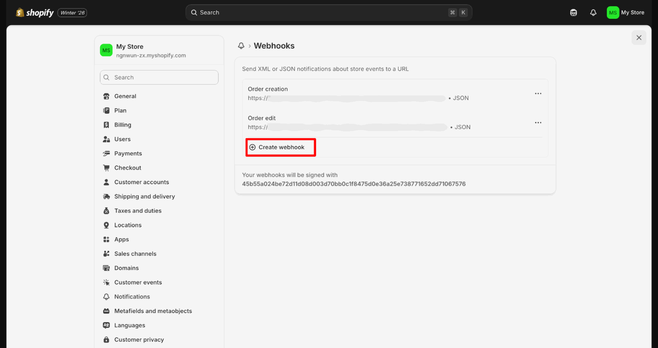The height and width of the screenshot is (348, 658).
Task: Click the Customer privacy lock icon
Action: [106, 340]
